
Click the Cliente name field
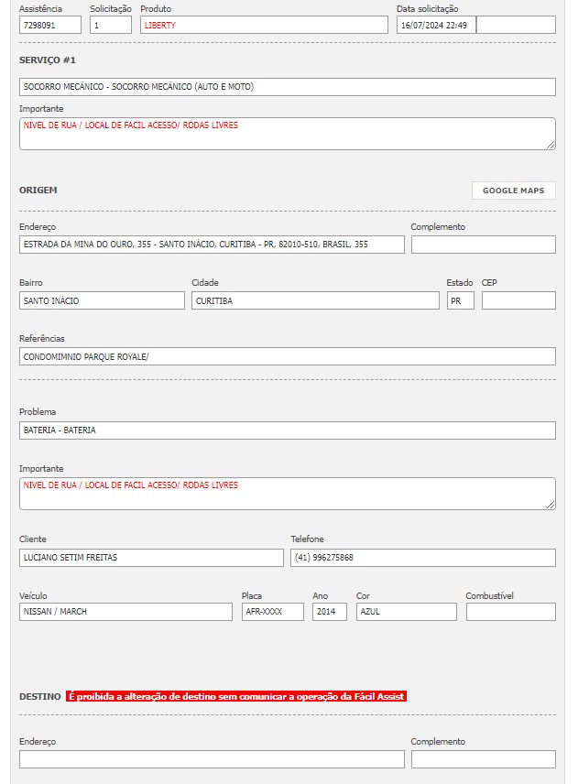point(151,558)
